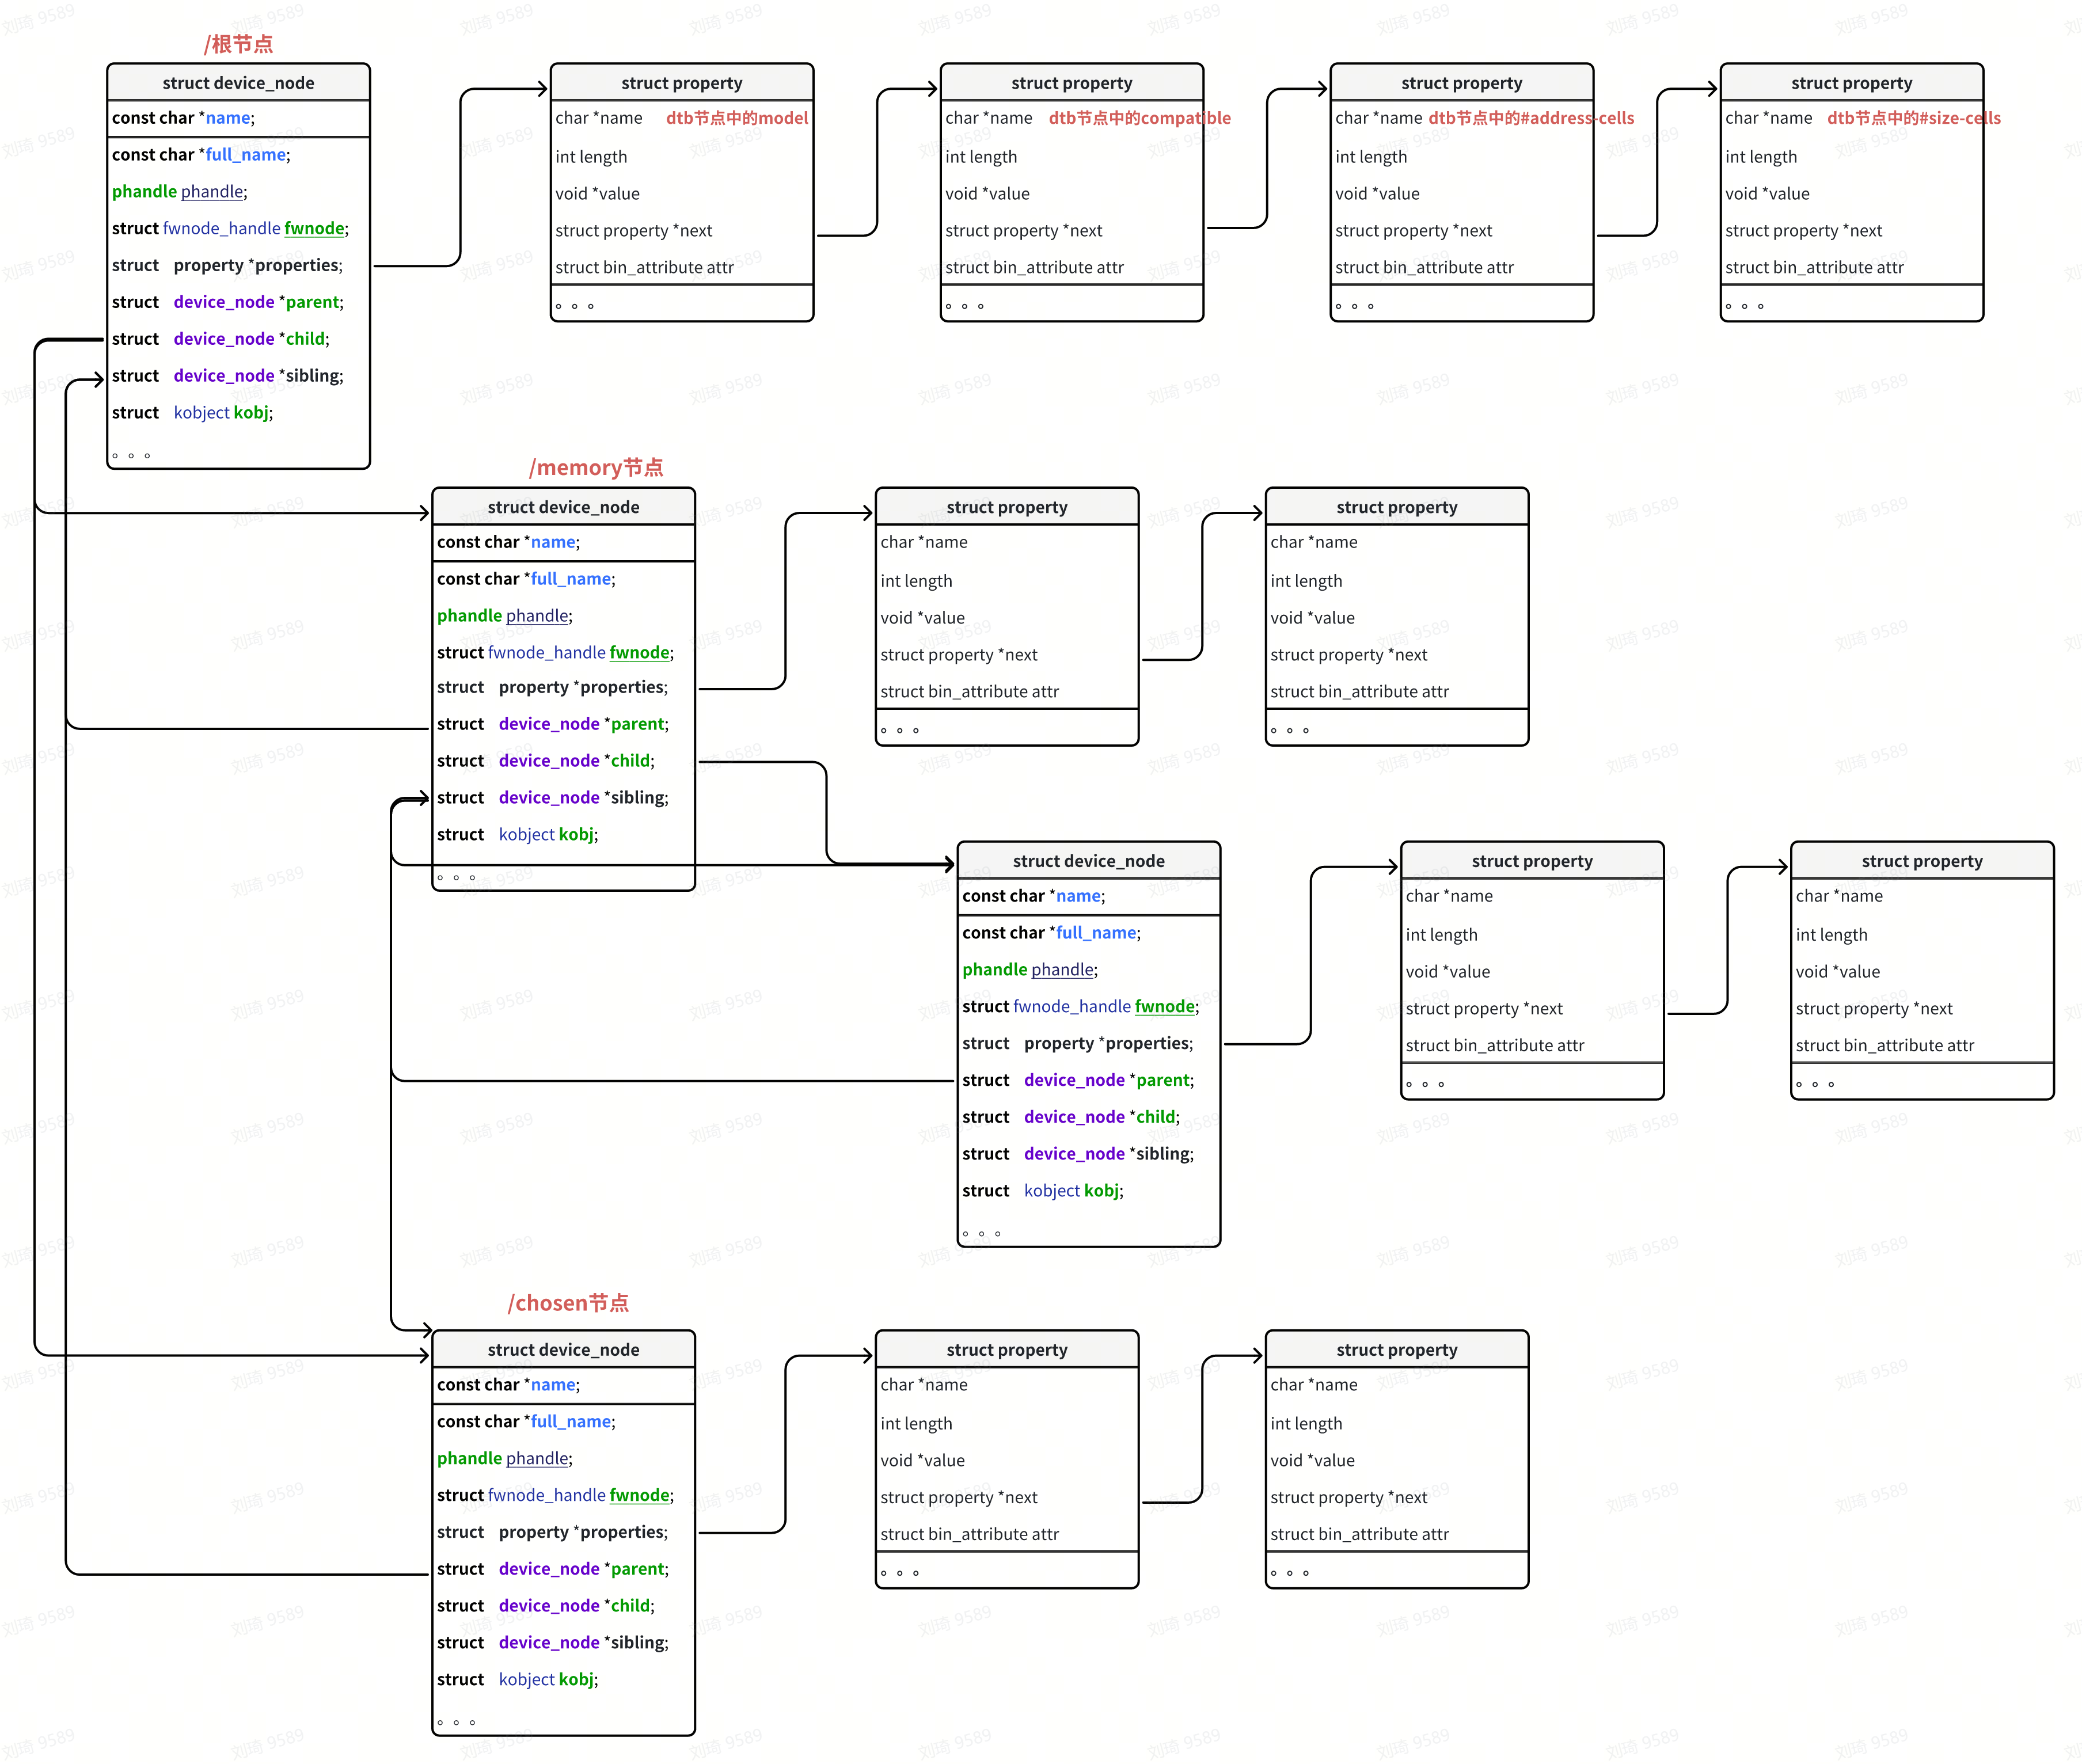The height and width of the screenshot is (1764, 2082).
Task: Click the dtb节点中的#size-cells annotation
Action: (1913, 118)
